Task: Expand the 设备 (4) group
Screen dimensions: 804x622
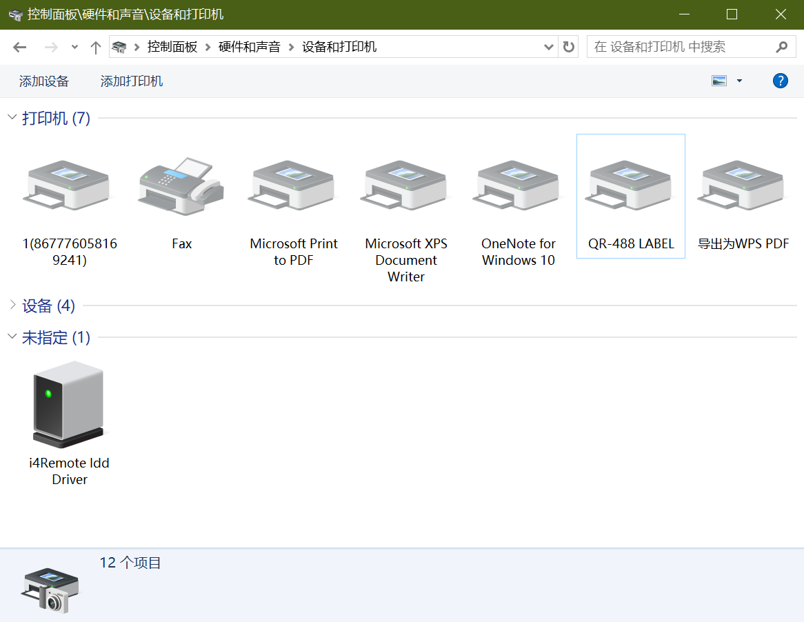Action: click(13, 305)
